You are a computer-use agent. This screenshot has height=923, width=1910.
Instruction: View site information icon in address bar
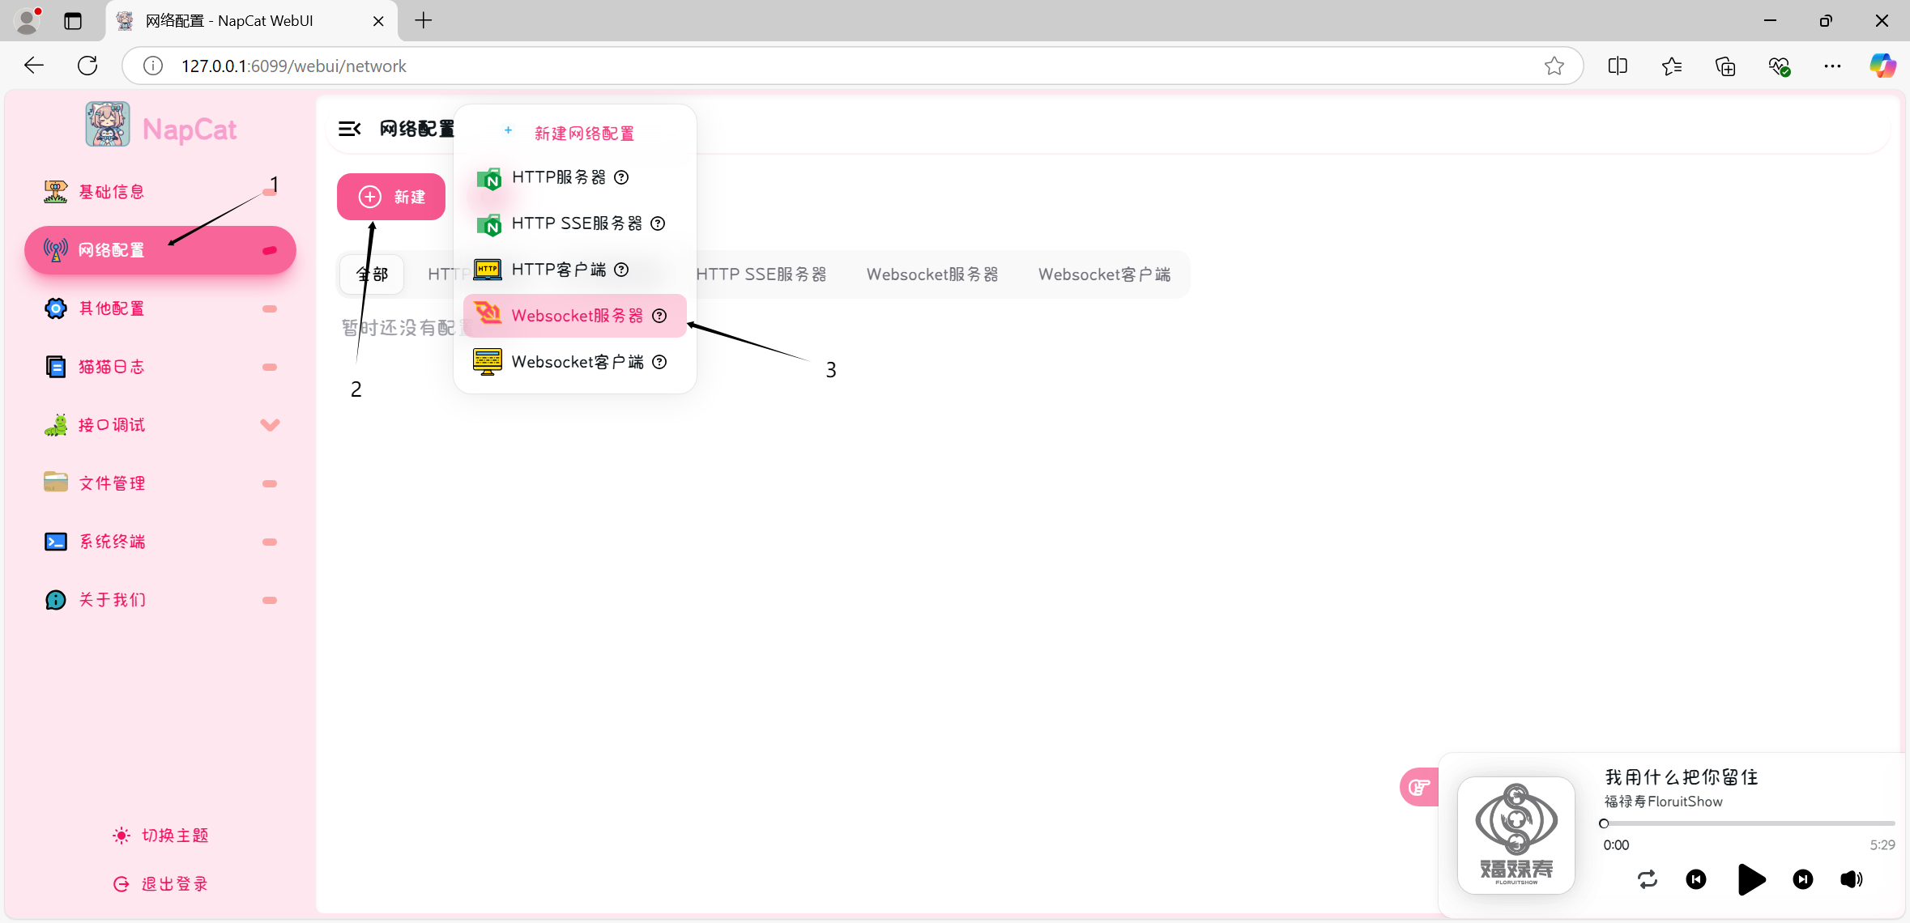coord(153,66)
